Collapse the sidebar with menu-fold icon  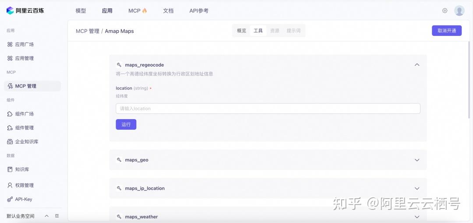pos(57,216)
